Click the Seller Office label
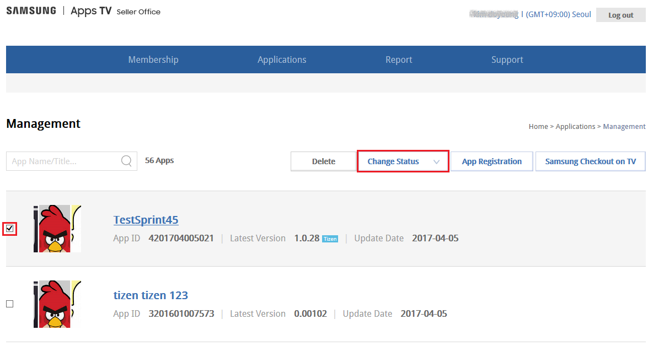 138,12
